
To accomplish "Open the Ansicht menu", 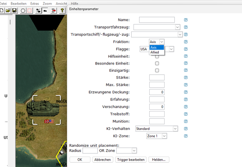I will point(61,3).
